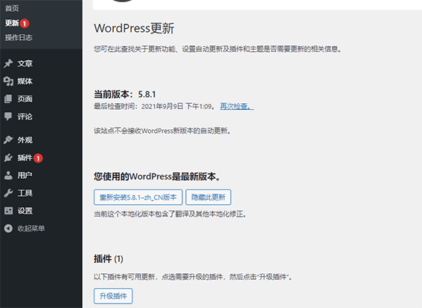Click the paintbrush icon for 外观
This screenshot has width=422, height=308.
click(8, 140)
